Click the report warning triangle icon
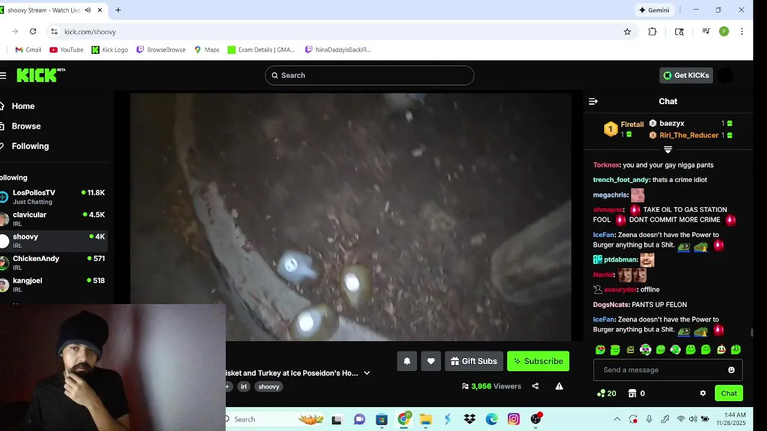Screen dimensions: 767x431 pyautogui.click(x=559, y=386)
